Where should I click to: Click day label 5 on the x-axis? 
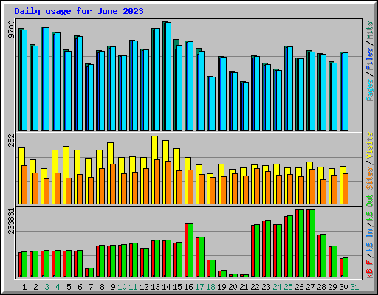(69, 287)
